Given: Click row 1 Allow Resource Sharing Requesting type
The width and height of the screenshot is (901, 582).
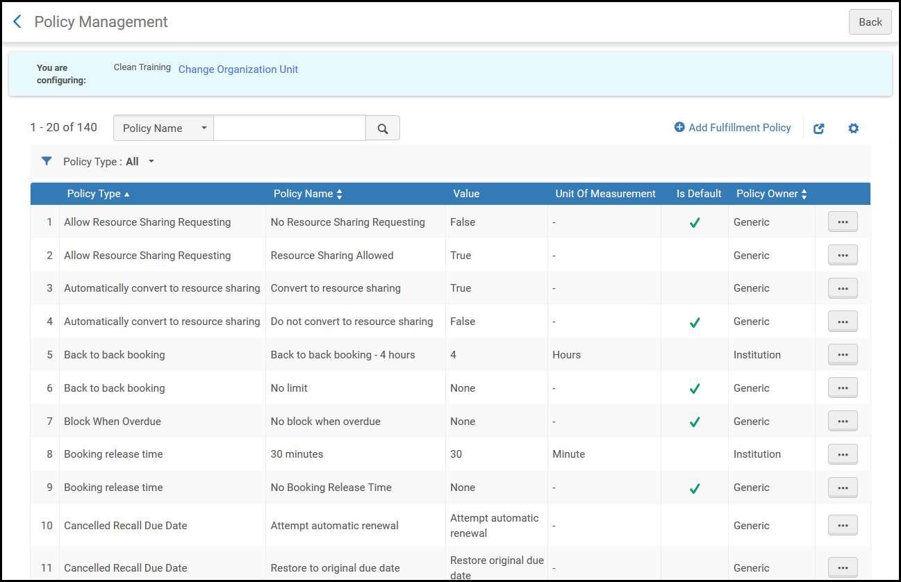Looking at the screenshot, I should (x=147, y=222).
